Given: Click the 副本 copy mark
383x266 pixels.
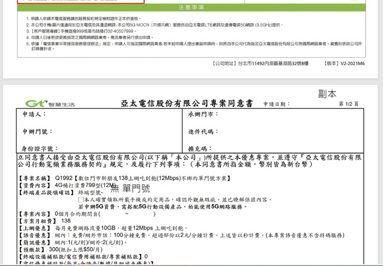Looking at the screenshot, I should point(327,94).
